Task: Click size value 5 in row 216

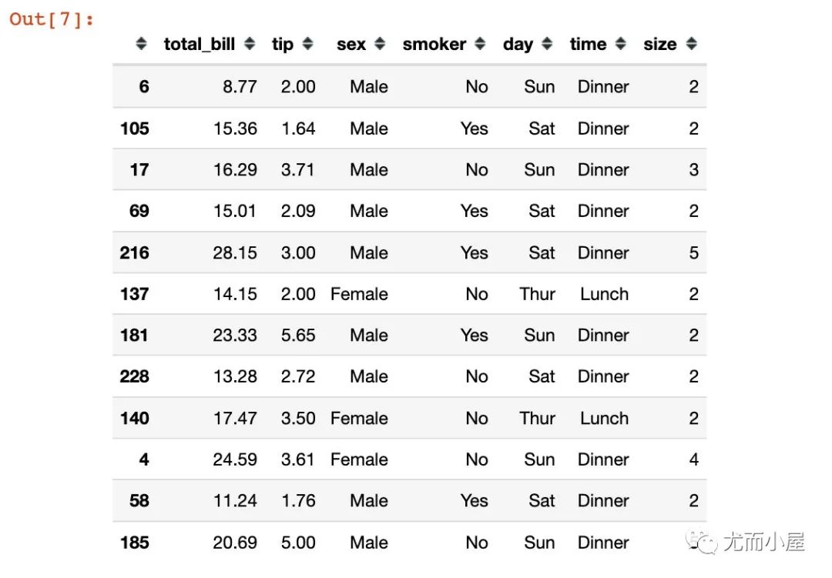Action: [693, 252]
